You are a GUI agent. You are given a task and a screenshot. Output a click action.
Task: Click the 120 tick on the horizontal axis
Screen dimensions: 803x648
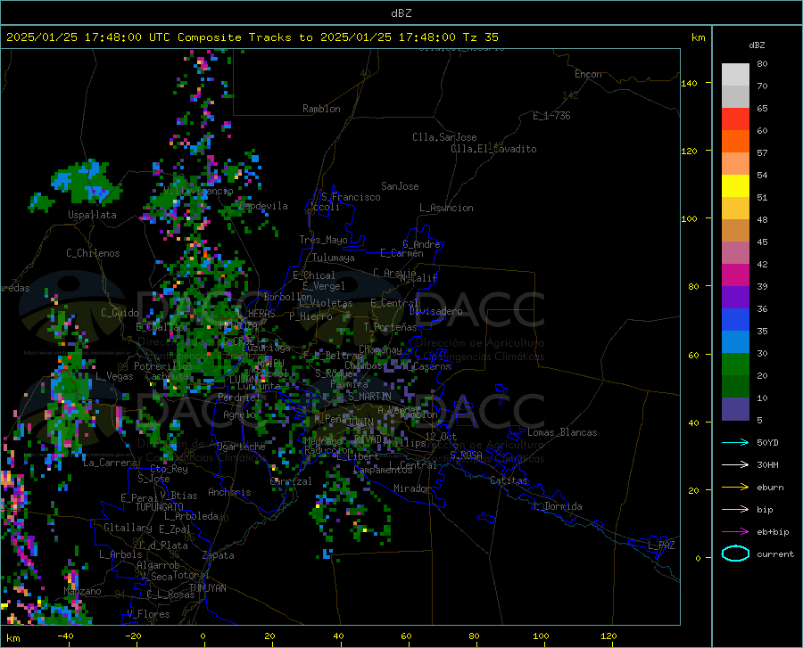tap(608, 636)
